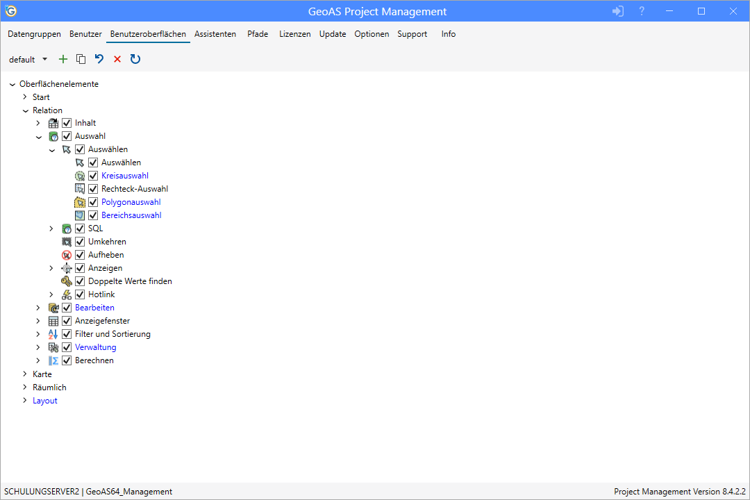Click the blue undo arrow icon
The height and width of the screenshot is (500, 750).
click(99, 59)
